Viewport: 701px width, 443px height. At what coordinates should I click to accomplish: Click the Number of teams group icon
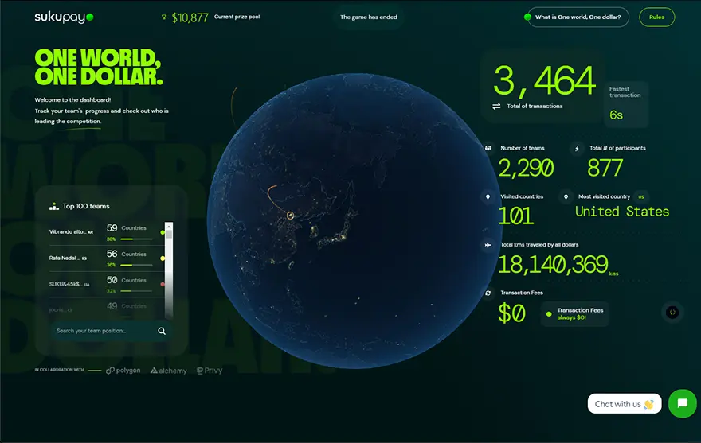(488, 148)
